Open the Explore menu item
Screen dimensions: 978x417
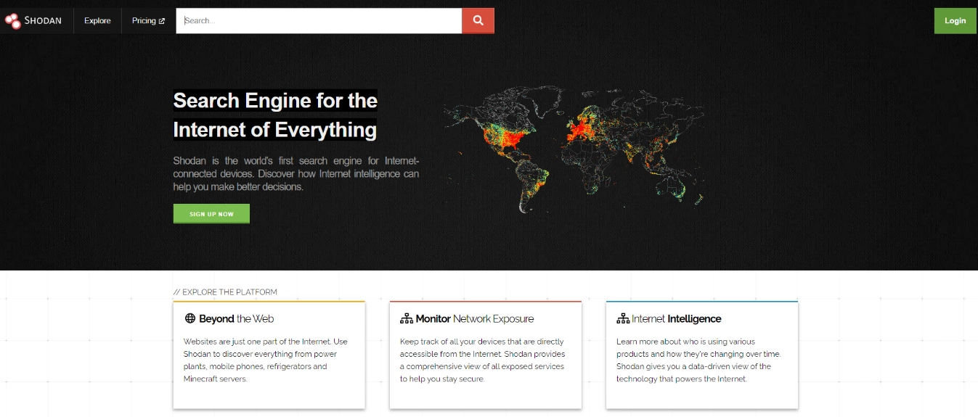point(97,21)
